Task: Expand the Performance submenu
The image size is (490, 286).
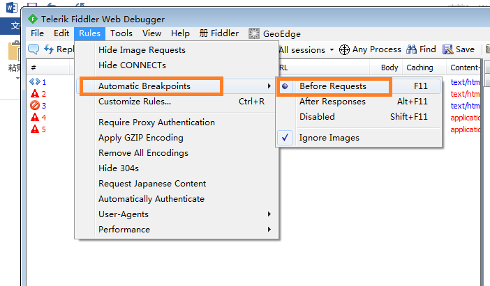Action: pyautogui.click(x=124, y=230)
